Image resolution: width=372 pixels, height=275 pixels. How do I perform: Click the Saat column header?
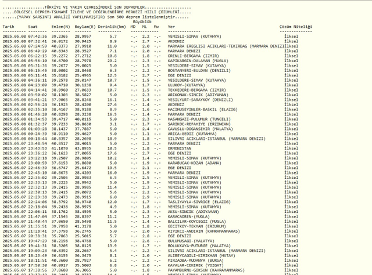click(x=33, y=27)
